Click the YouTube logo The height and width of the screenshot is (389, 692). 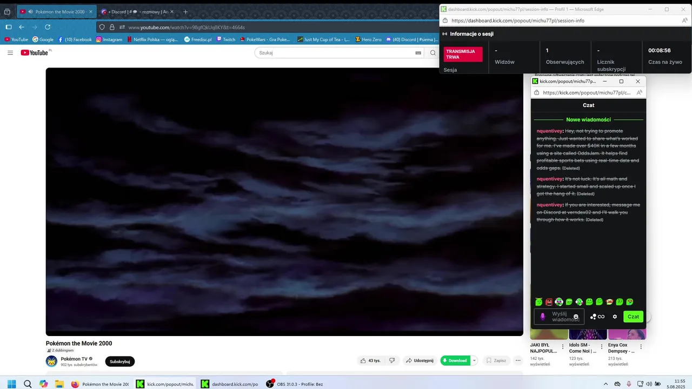tap(36, 52)
